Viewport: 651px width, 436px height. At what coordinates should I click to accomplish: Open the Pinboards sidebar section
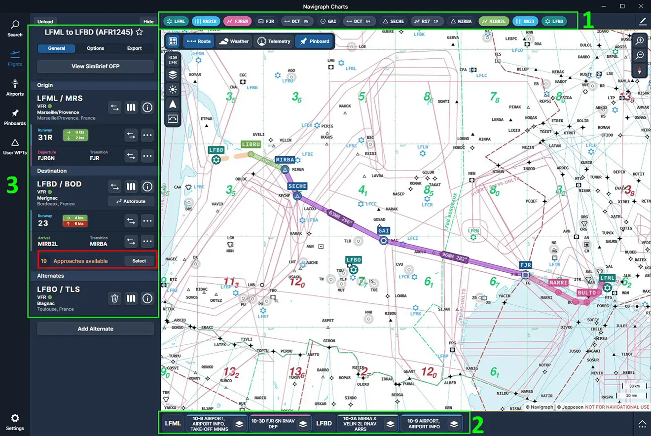(x=15, y=117)
